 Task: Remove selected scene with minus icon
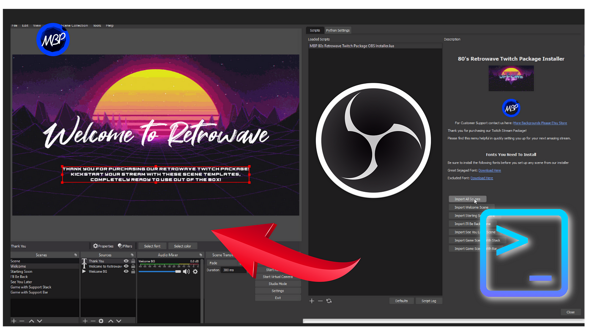click(x=22, y=321)
